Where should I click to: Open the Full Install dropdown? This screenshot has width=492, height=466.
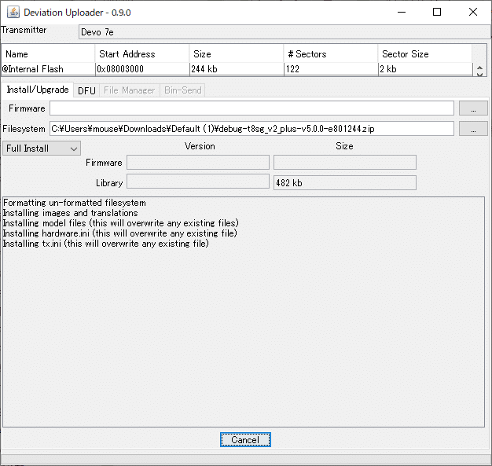[x=42, y=148]
